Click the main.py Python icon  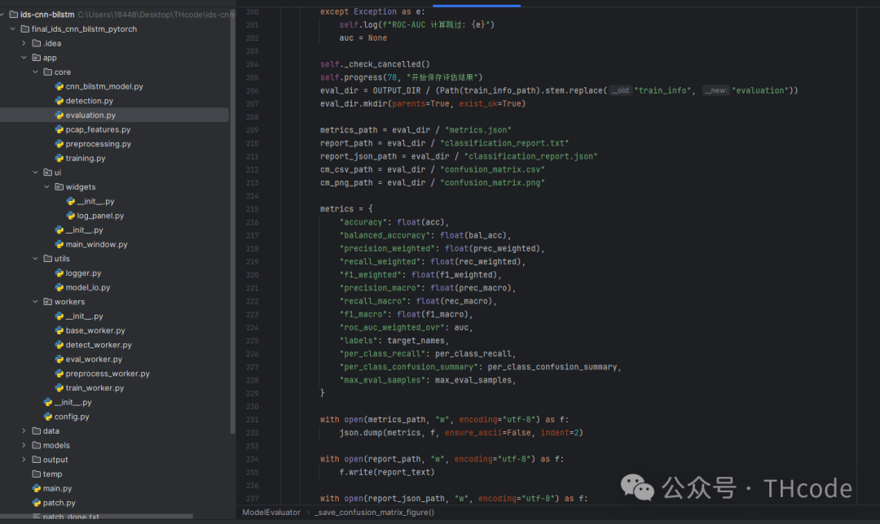click(x=37, y=488)
